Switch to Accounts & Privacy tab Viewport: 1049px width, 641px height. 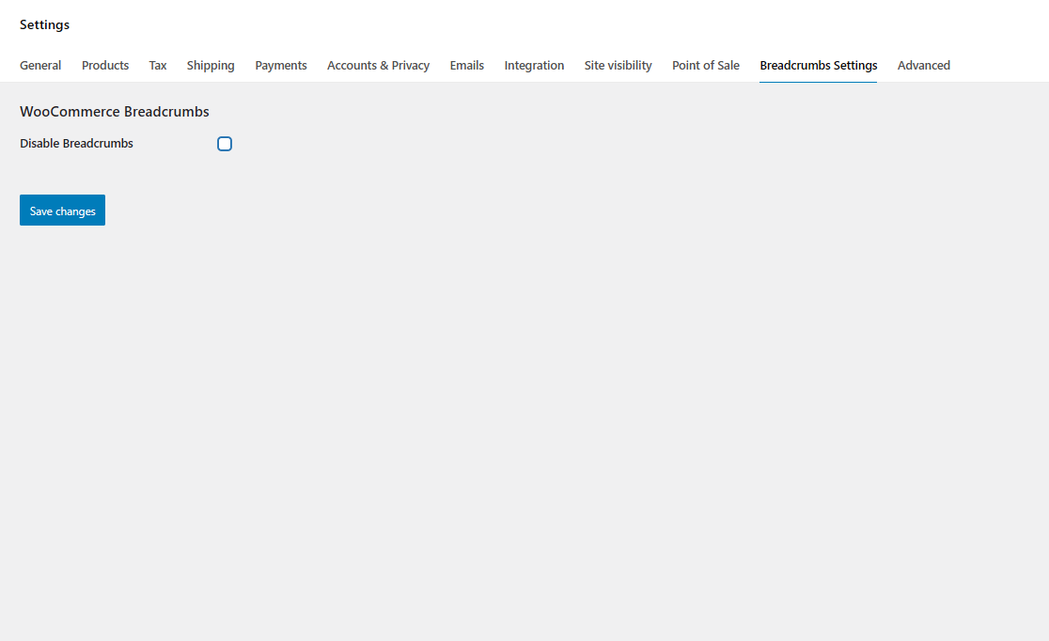coord(378,66)
